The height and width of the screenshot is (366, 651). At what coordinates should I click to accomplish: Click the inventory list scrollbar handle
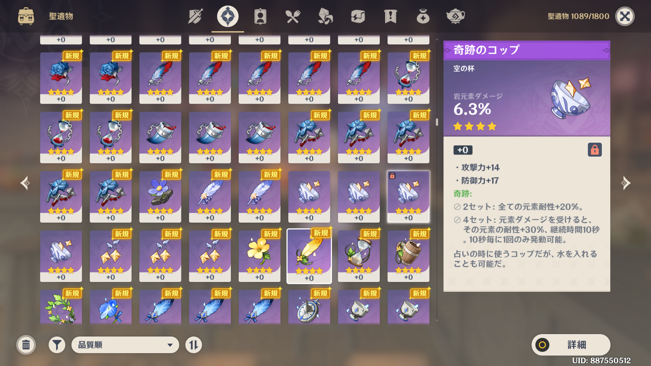[x=437, y=122]
